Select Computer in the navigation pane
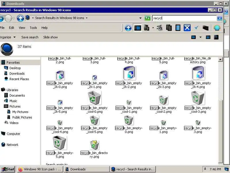This screenshot has width=230, height=173. point(13,134)
